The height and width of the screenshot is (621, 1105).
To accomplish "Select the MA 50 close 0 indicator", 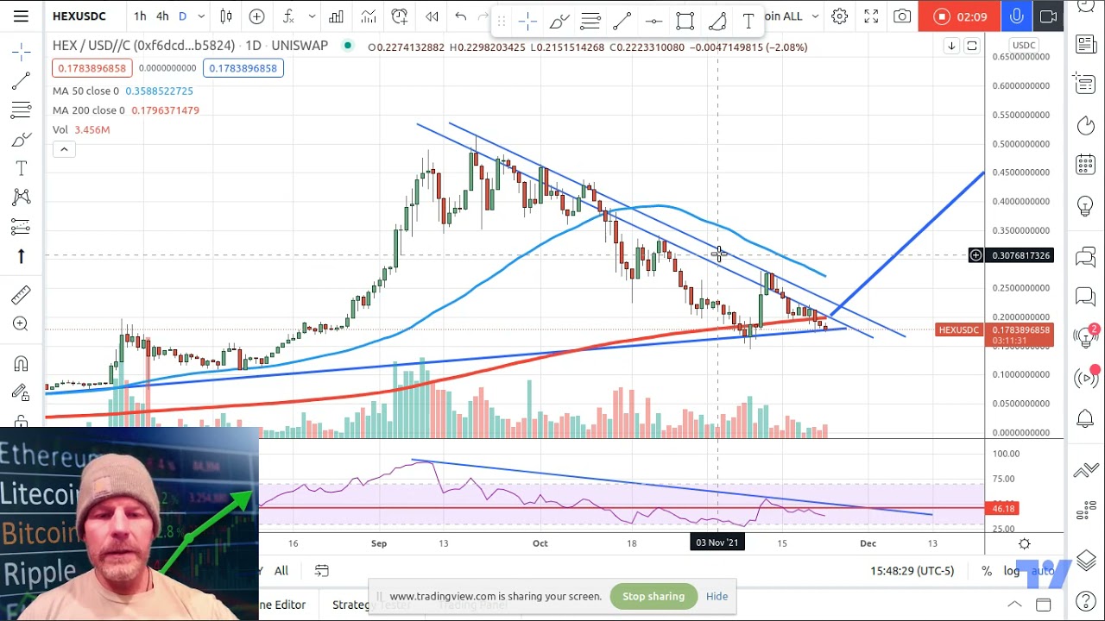I will (x=86, y=91).
